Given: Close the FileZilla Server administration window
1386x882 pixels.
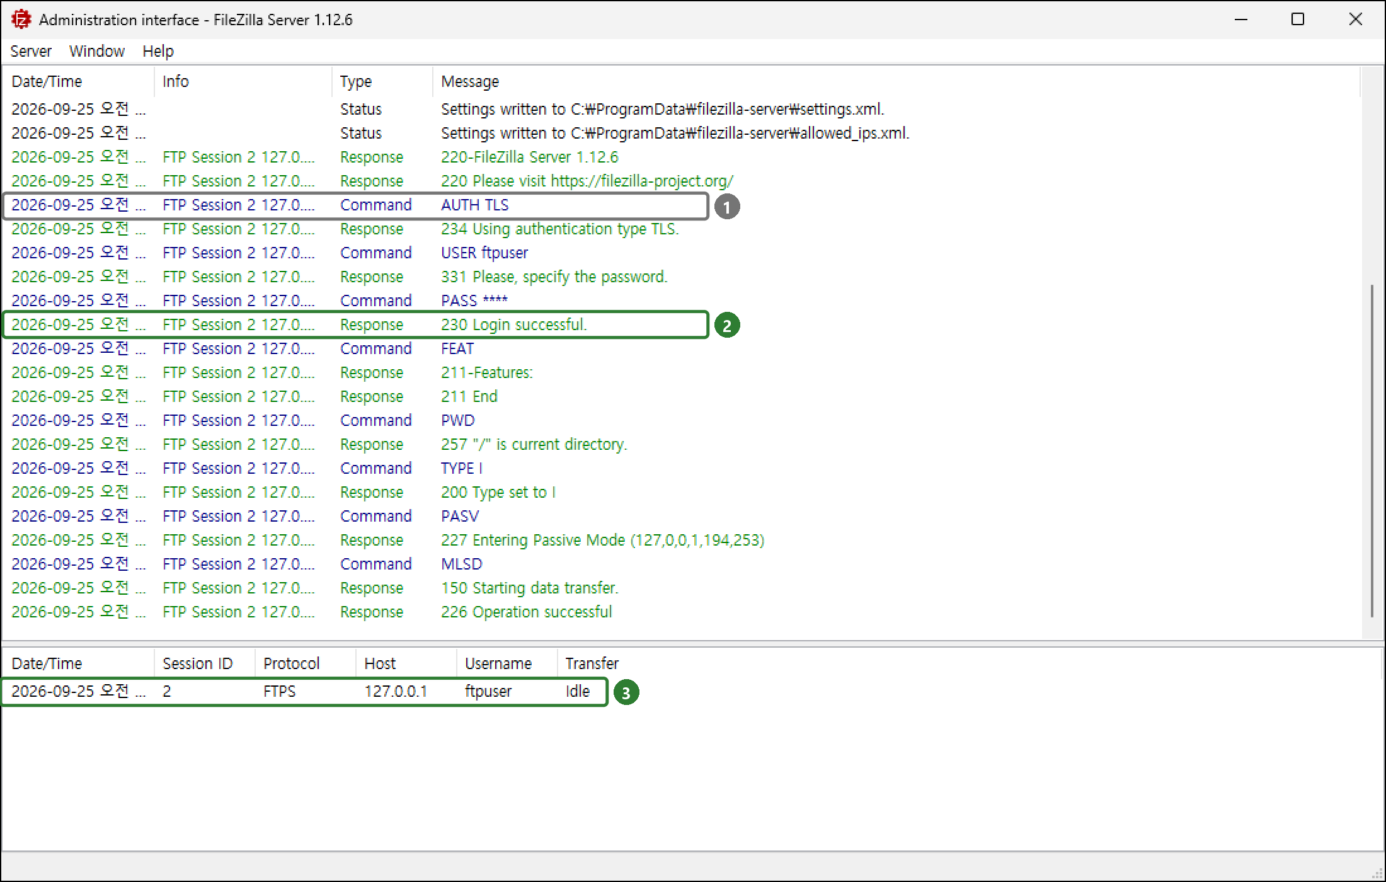Looking at the screenshot, I should (1356, 20).
